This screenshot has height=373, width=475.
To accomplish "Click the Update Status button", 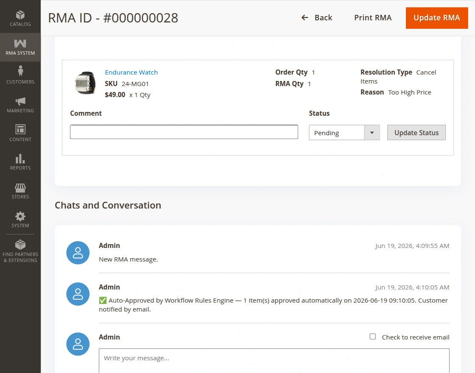I will [416, 133].
